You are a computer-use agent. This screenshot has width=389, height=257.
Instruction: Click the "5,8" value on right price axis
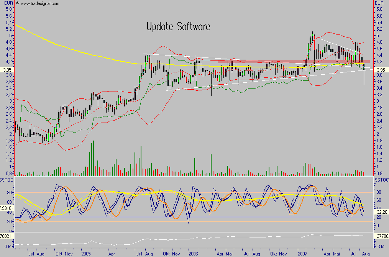(x=379, y=9)
